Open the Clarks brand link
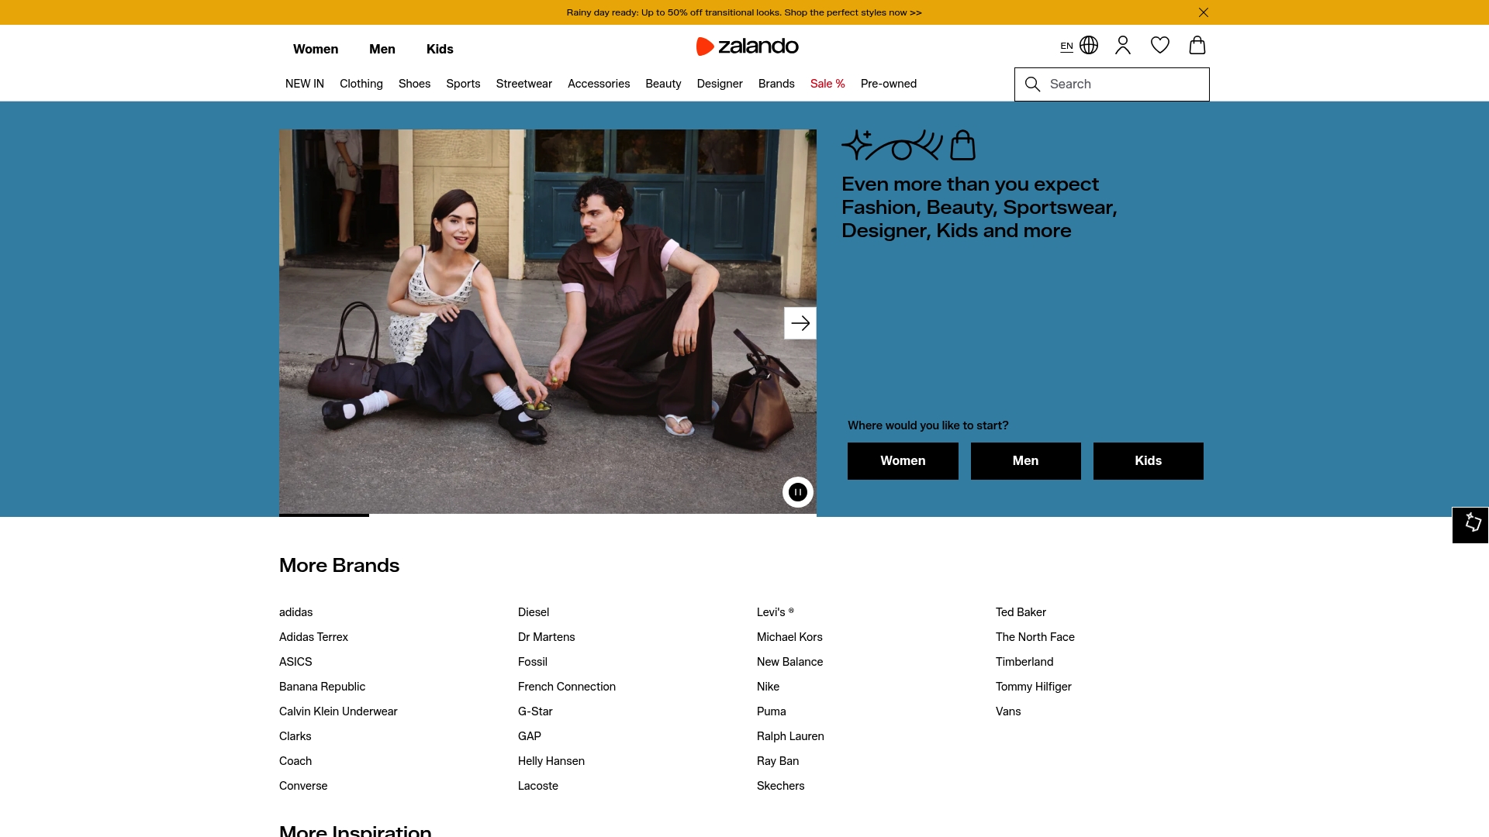Image resolution: width=1489 pixels, height=837 pixels. (x=295, y=736)
